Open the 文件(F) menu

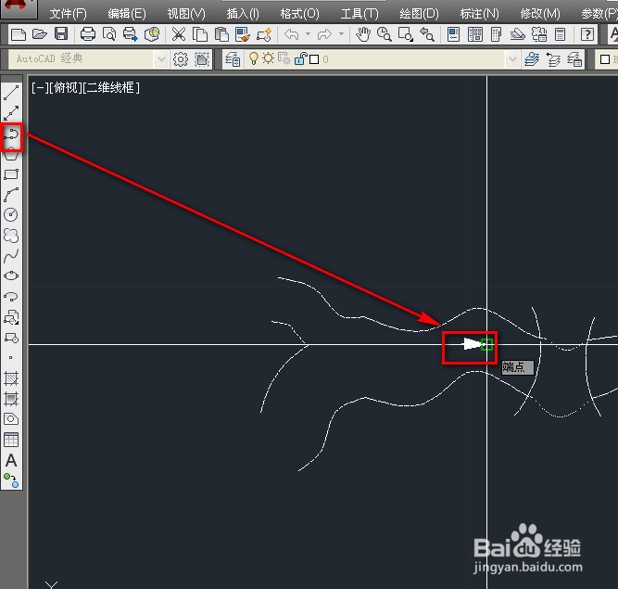68,14
